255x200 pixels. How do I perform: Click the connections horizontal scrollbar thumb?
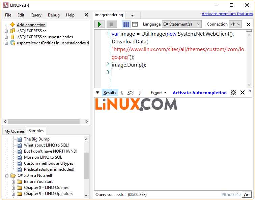tap(44, 121)
